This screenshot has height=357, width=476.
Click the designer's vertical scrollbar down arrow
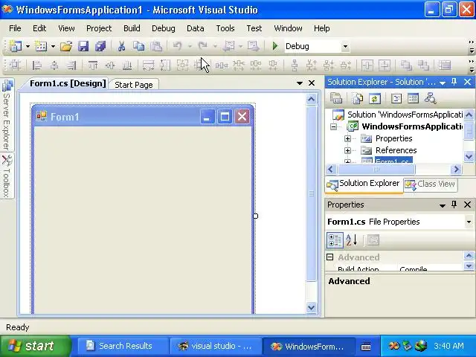[x=311, y=307]
